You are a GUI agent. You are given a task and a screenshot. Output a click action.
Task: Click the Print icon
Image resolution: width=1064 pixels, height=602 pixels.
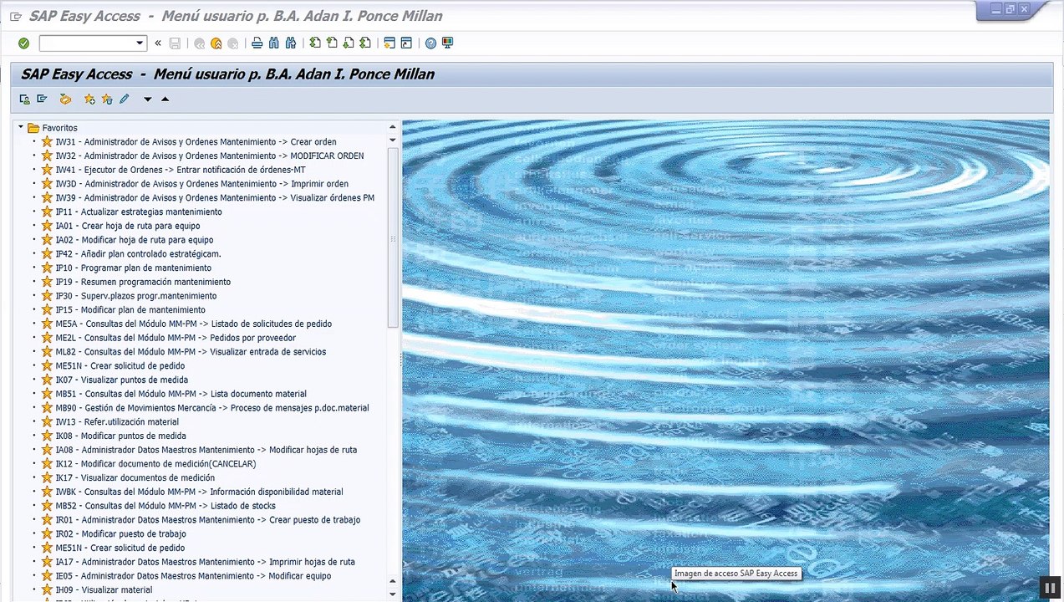click(x=257, y=43)
